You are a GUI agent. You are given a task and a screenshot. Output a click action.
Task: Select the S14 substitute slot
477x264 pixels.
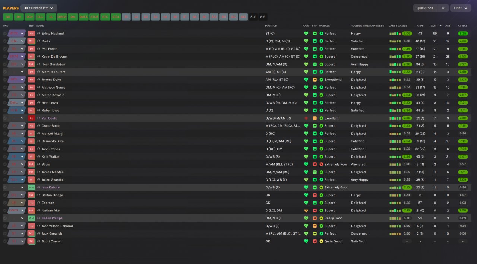[253, 17]
